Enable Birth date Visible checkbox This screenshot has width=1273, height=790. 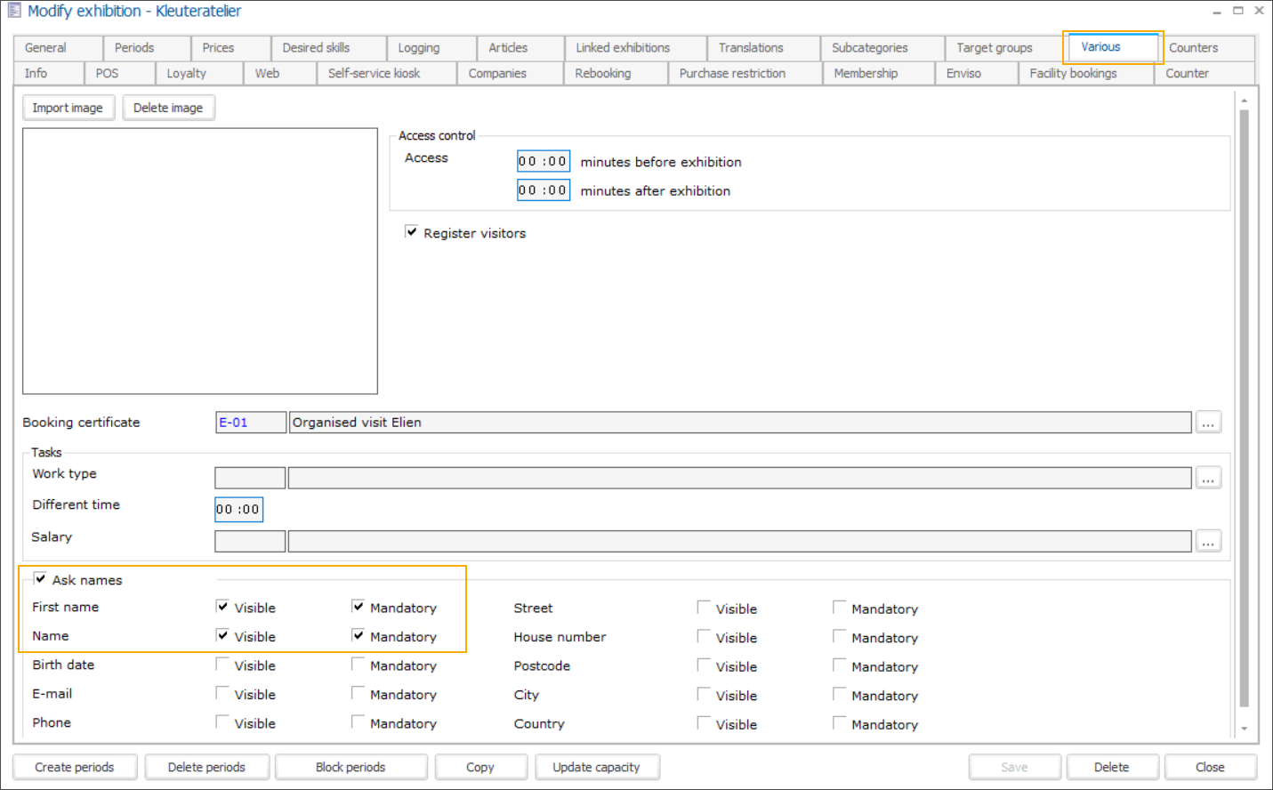222,665
